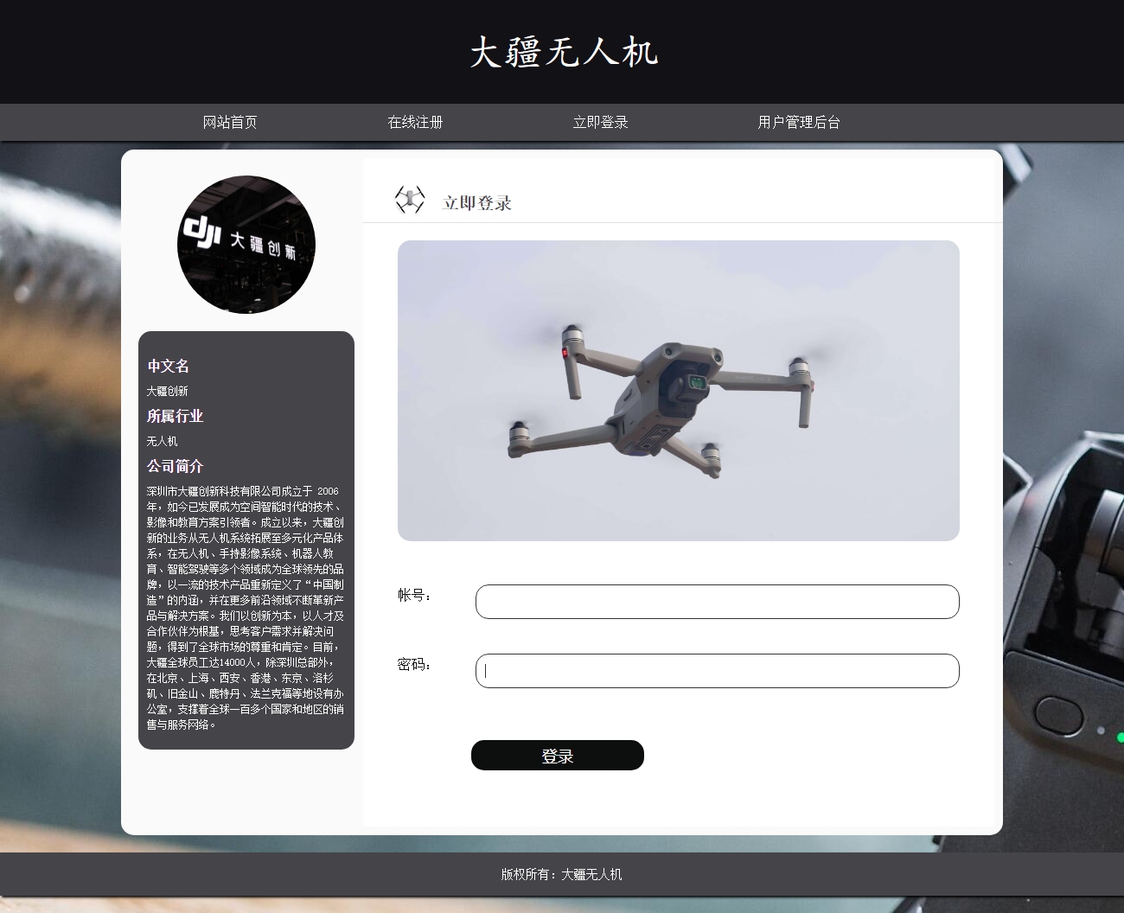Click the 中文名 heading in sidebar
Screen dimensions: 1124x913
pos(168,366)
